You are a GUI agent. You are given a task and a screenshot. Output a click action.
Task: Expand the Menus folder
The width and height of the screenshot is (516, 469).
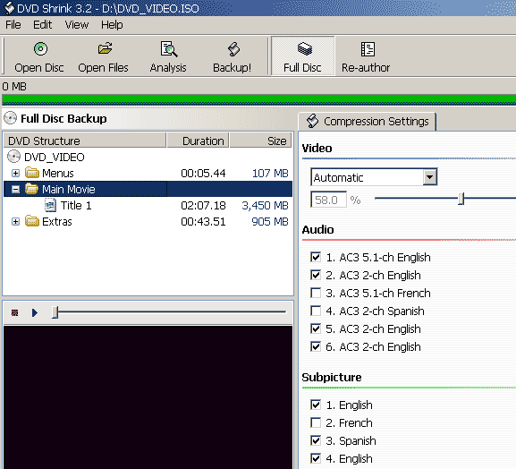[x=15, y=173]
